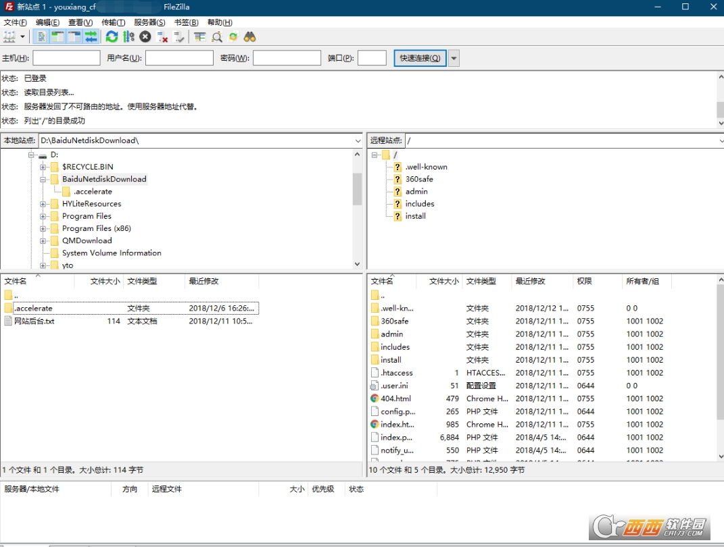Select notify_u... file in remote list
Viewport: 724px width, 547px height.
point(397,450)
